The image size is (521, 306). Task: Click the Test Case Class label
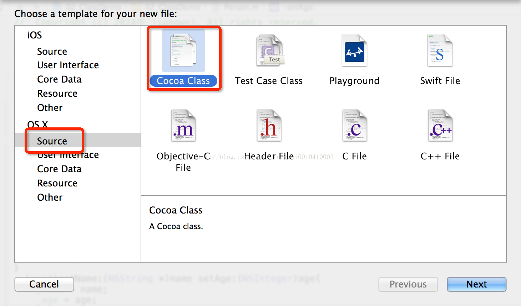click(x=269, y=81)
